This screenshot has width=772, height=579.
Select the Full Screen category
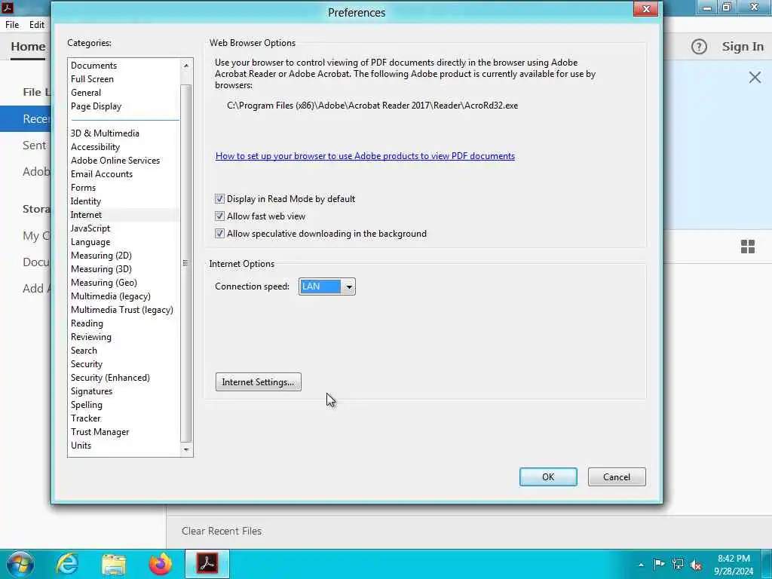coord(92,78)
